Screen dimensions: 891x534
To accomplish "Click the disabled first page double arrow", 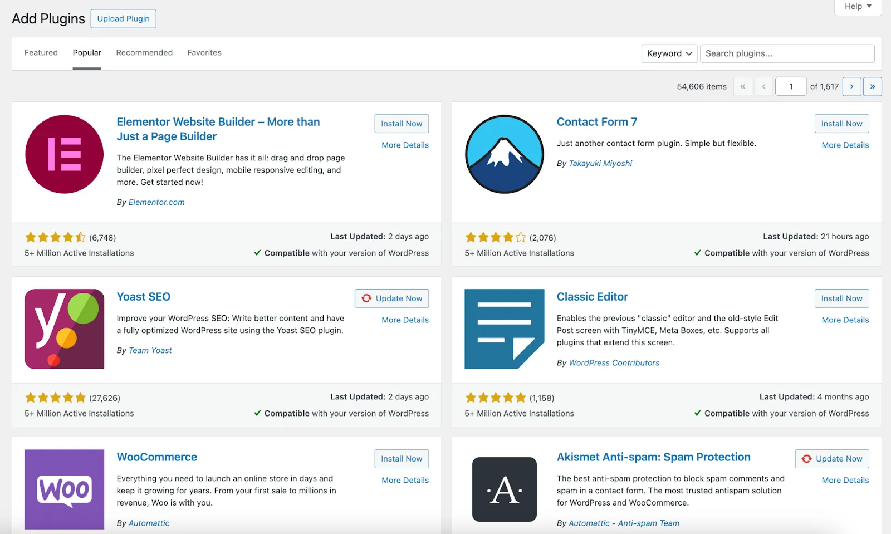I will (742, 86).
